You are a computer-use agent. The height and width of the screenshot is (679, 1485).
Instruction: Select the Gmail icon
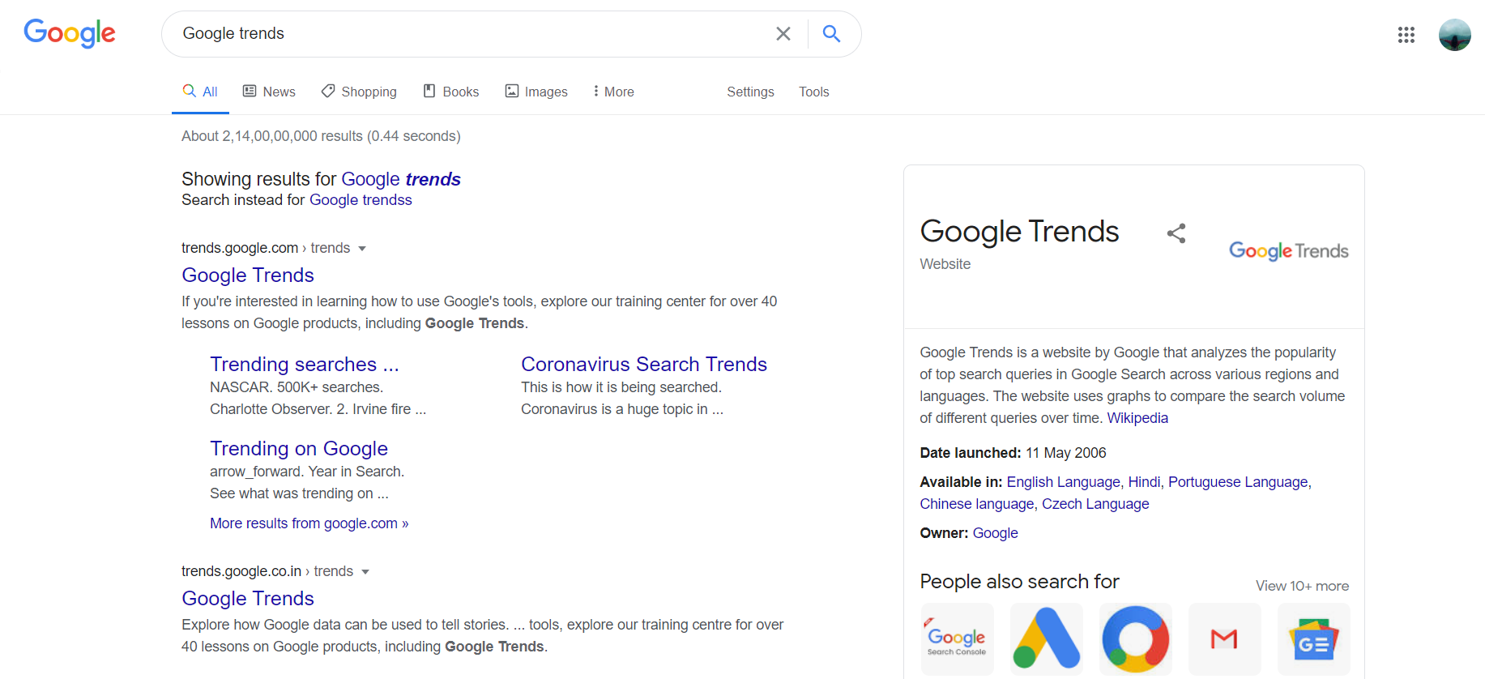1224,639
